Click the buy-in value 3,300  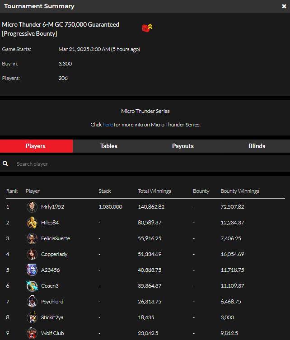65,64
